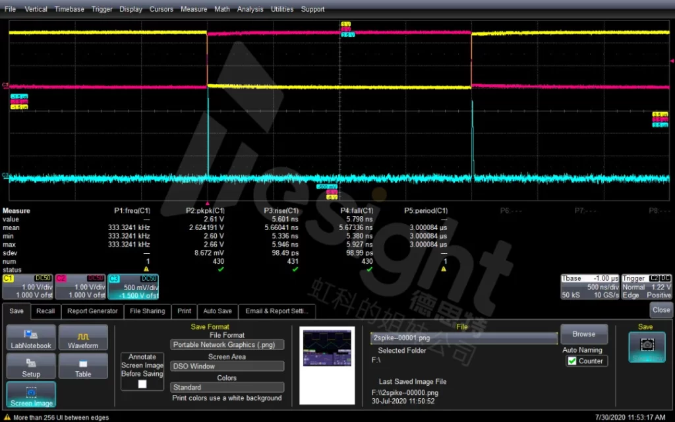
Task: Click the warning icon in status bar
Action: pos(7,417)
